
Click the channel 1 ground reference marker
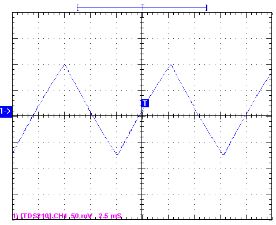6,111
